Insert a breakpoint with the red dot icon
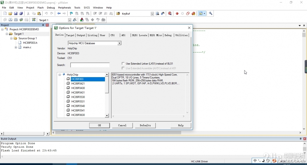The image size is (307, 165). [177, 14]
